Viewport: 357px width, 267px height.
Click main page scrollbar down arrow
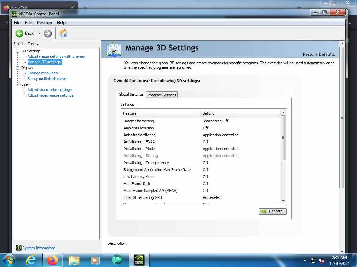pyautogui.click(x=342, y=251)
